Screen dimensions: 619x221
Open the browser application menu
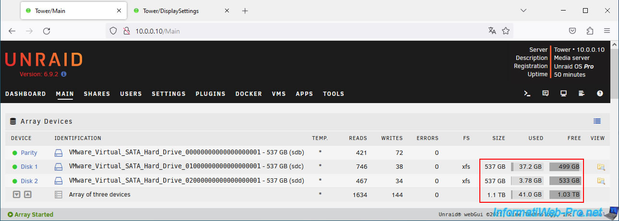(607, 31)
